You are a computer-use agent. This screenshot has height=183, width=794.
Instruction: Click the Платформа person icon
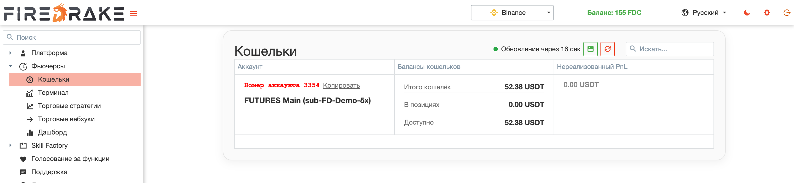23,53
